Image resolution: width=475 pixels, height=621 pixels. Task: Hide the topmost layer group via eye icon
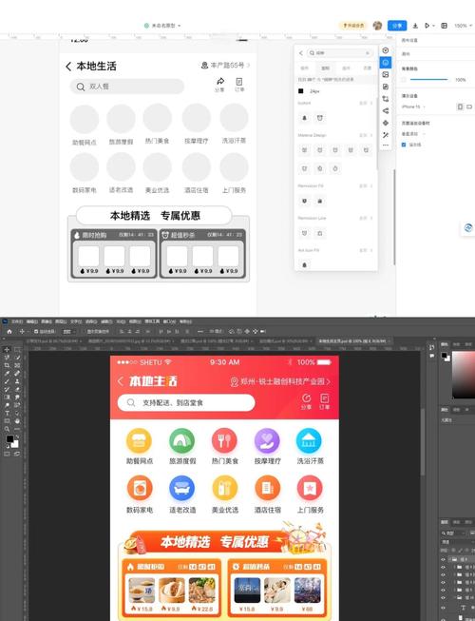click(443, 559)
